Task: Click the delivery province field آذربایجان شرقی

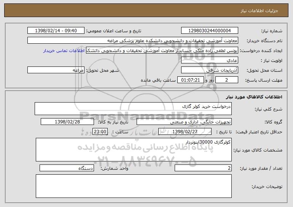Action: [209, 70]
